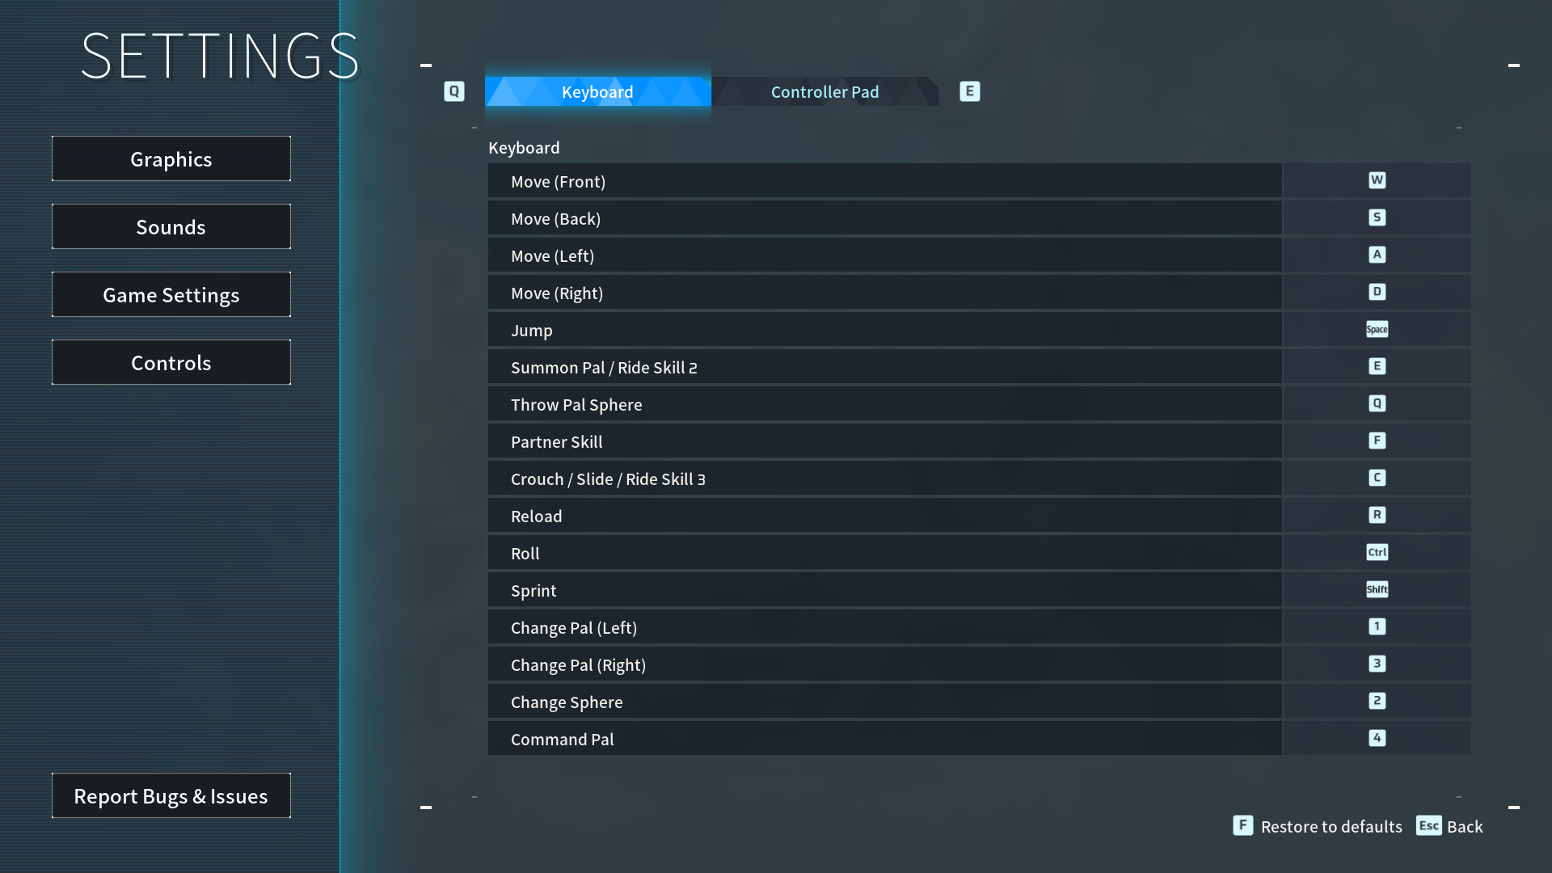Open the Graphics settings
The width and height of the screenshot is (1552, 873).
point(171,159)
